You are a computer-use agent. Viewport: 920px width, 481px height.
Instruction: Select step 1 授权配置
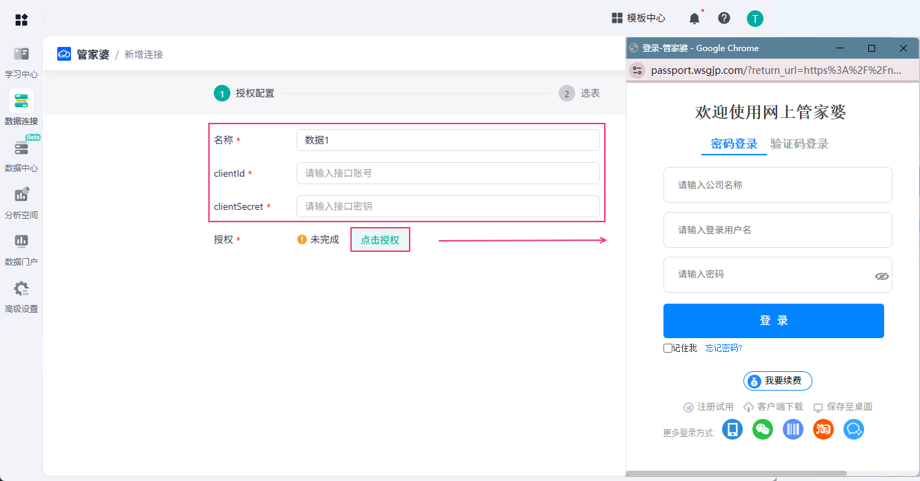tap(244, 93)
